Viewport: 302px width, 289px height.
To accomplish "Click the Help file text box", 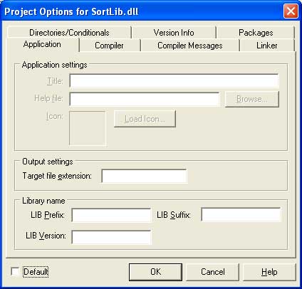I will [x=145, y=99].
